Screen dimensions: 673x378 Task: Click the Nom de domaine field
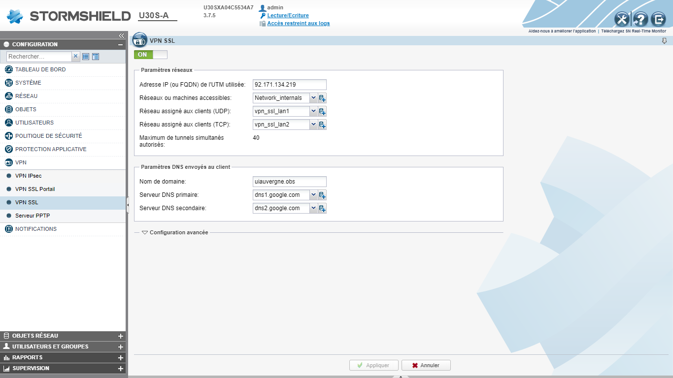[290, 182]
